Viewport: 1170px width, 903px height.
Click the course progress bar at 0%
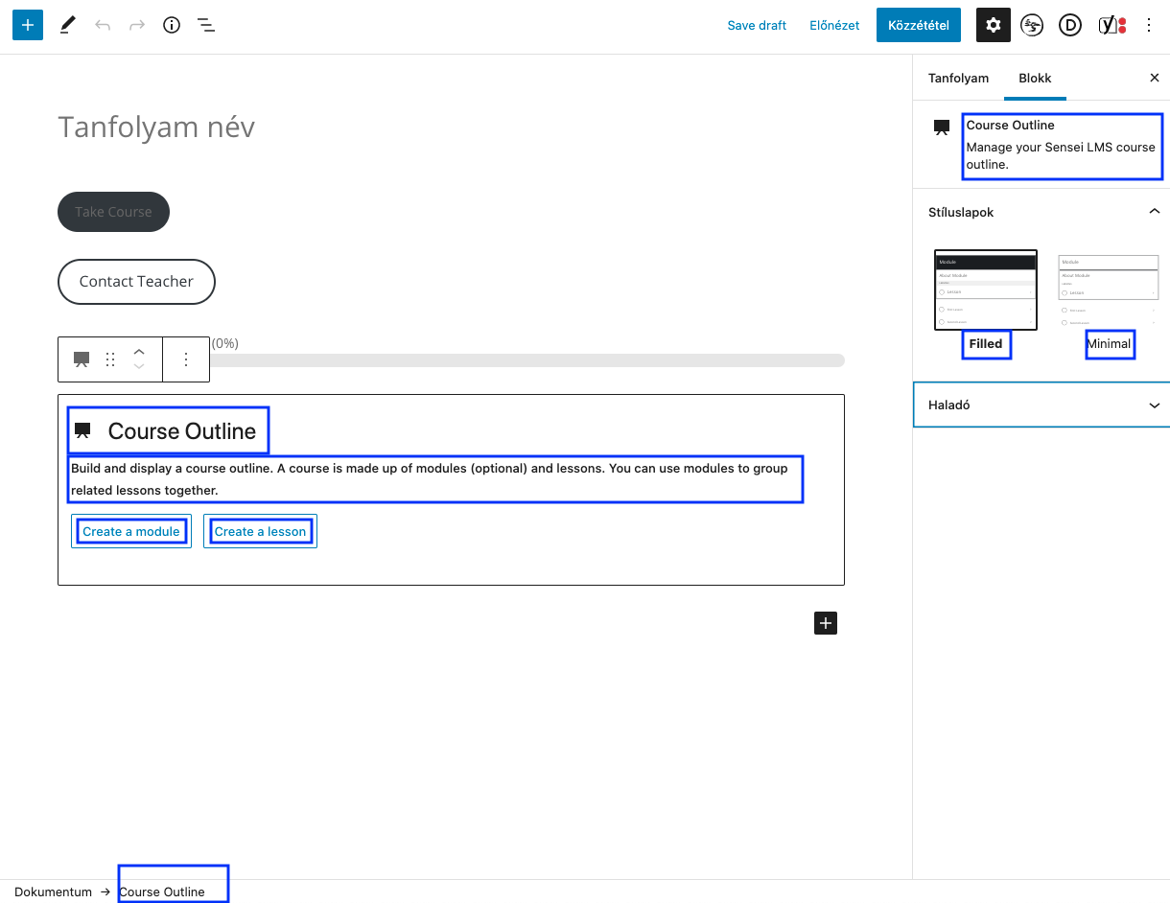pyautogui.click(x=527, y=360)
